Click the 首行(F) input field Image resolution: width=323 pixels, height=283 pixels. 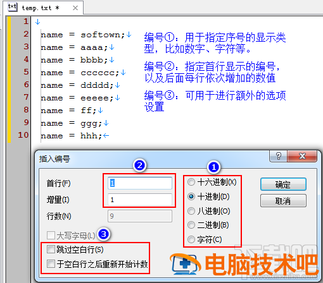140,183
